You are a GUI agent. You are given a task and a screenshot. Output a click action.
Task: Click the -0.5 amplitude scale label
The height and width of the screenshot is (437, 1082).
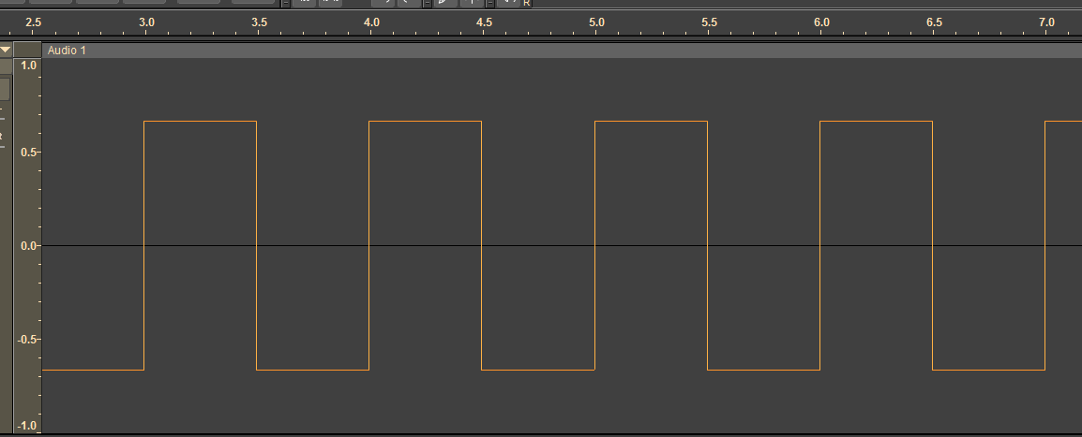pyautogui.click(x=26, y=340)
